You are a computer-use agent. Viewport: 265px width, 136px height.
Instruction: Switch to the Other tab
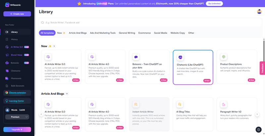click(x=191, y=33)
